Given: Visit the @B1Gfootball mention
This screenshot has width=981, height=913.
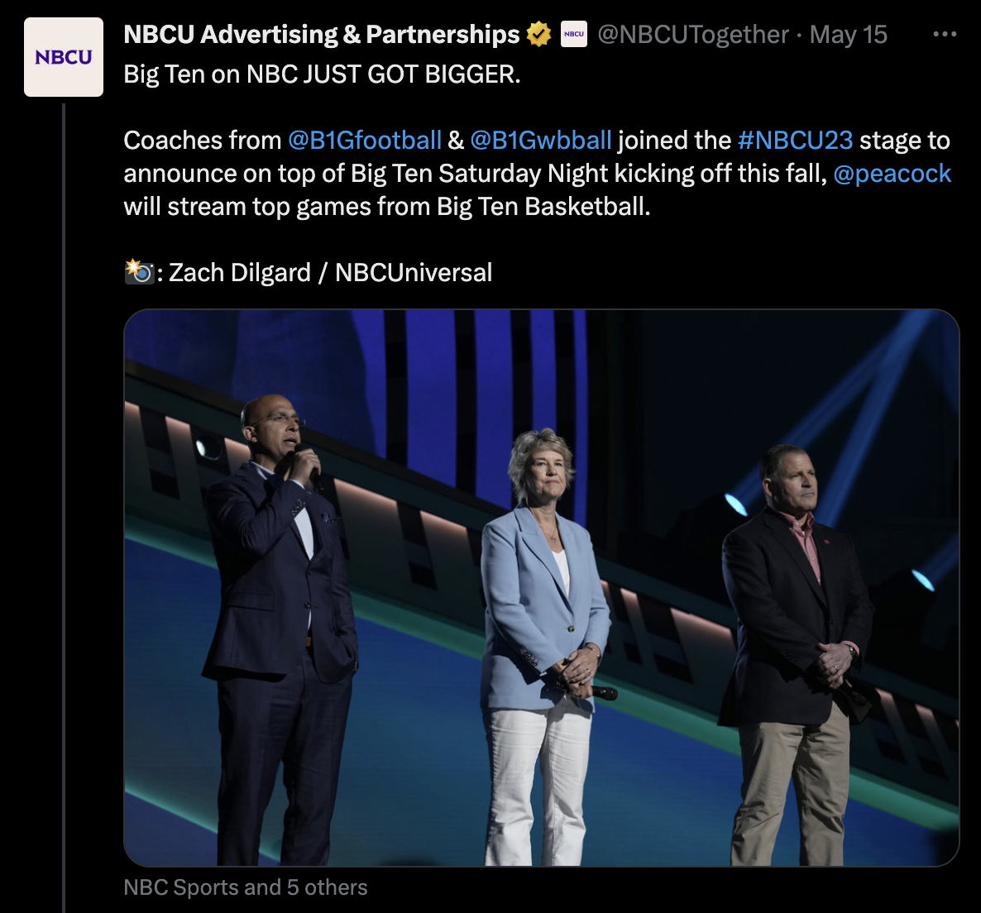Looking at the screenshot, I should (365, 141).
